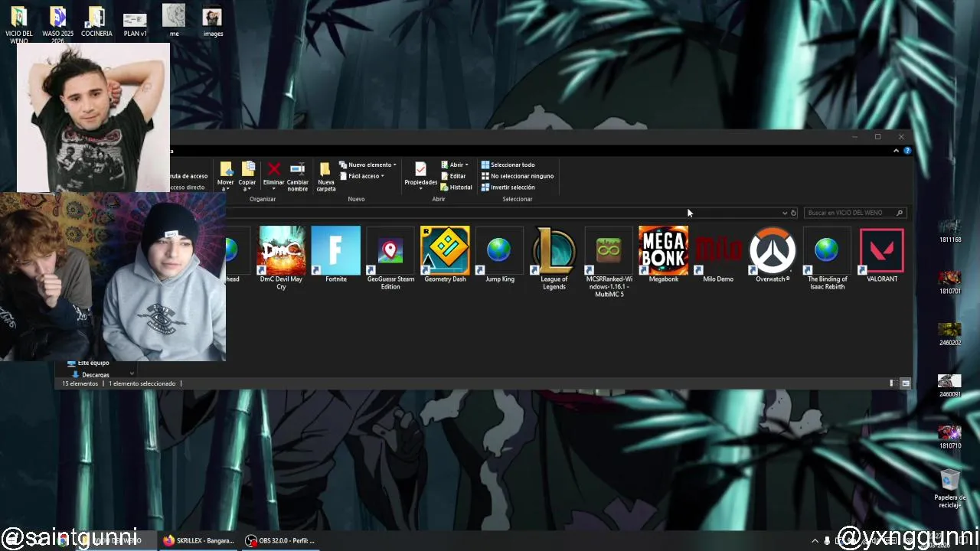Select the Jump King shortcut
This screenshot has height=551, width=980.
coord(499,254)
